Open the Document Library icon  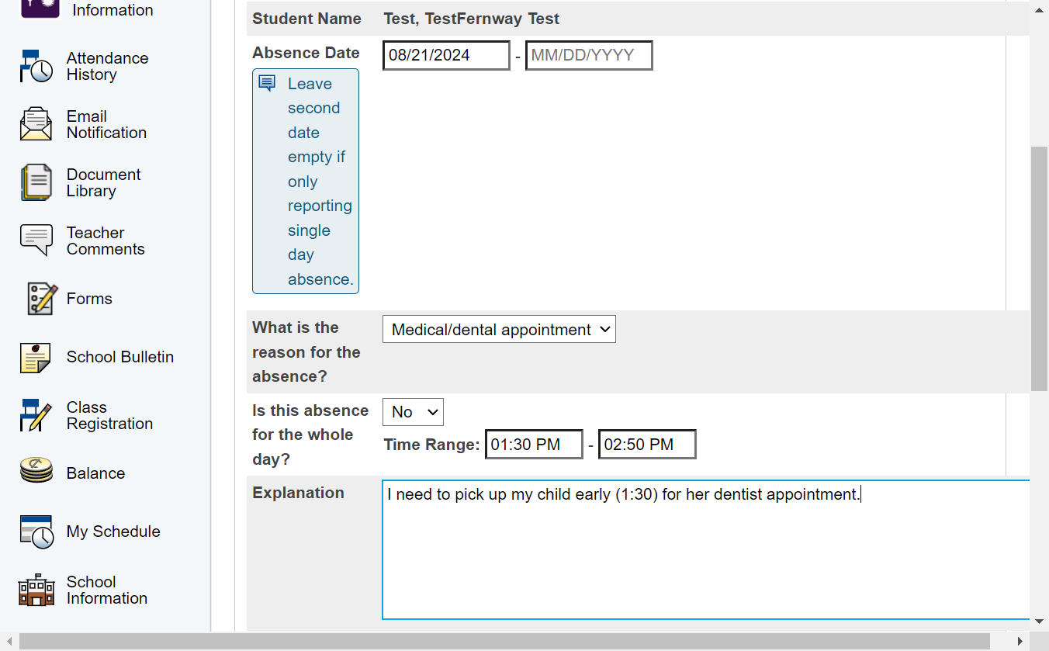(x=36, y=182)
